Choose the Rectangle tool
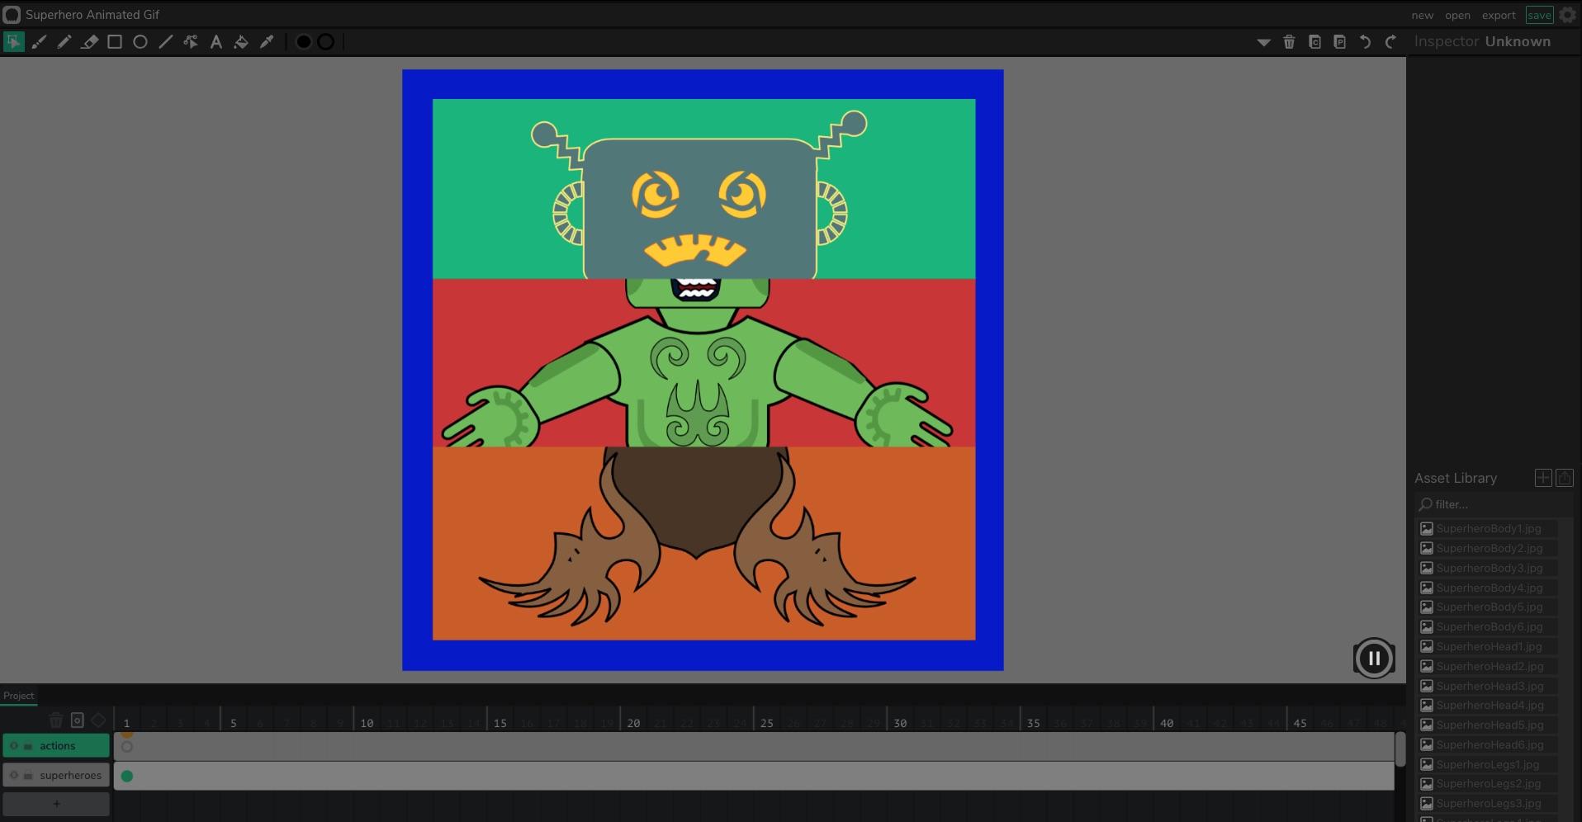 (x=115, y=41)
